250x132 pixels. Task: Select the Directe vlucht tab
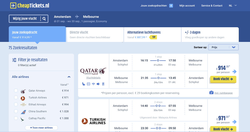point(95,34)
